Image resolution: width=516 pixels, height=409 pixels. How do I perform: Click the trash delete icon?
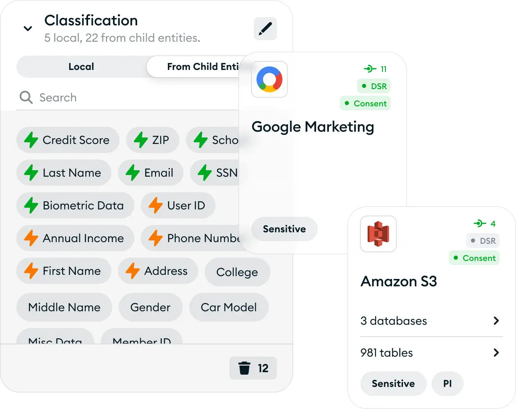[x=244, y=368]
